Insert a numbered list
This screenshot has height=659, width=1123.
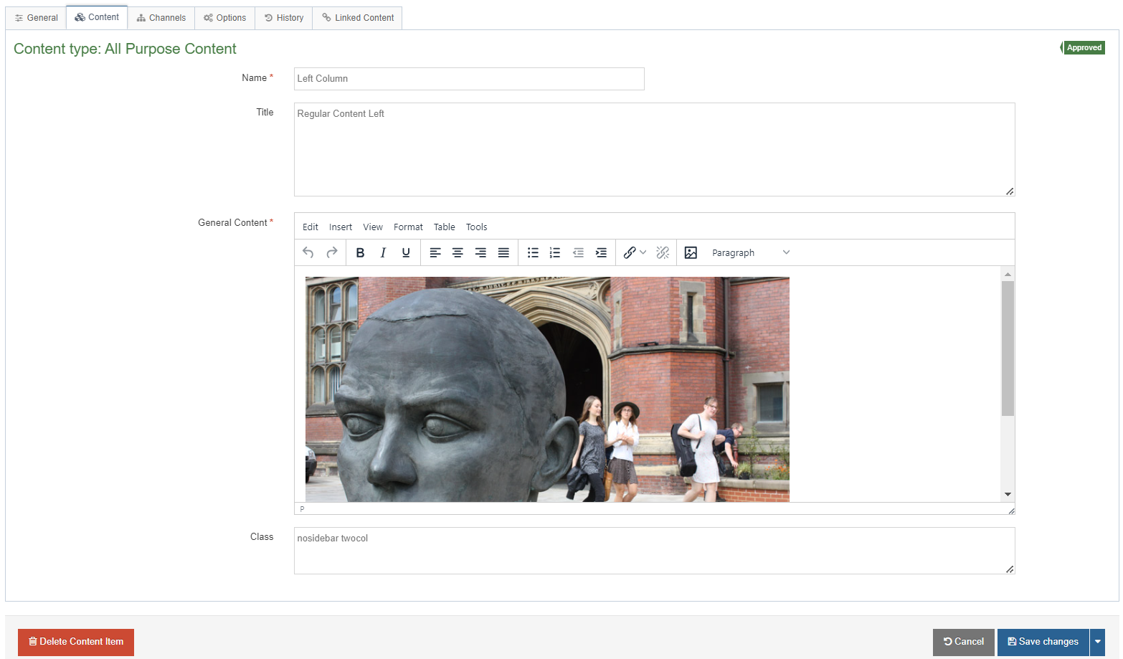coord(555,252)
